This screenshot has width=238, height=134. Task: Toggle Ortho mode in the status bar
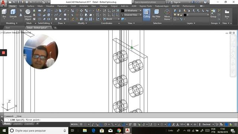tap(101, 124)
